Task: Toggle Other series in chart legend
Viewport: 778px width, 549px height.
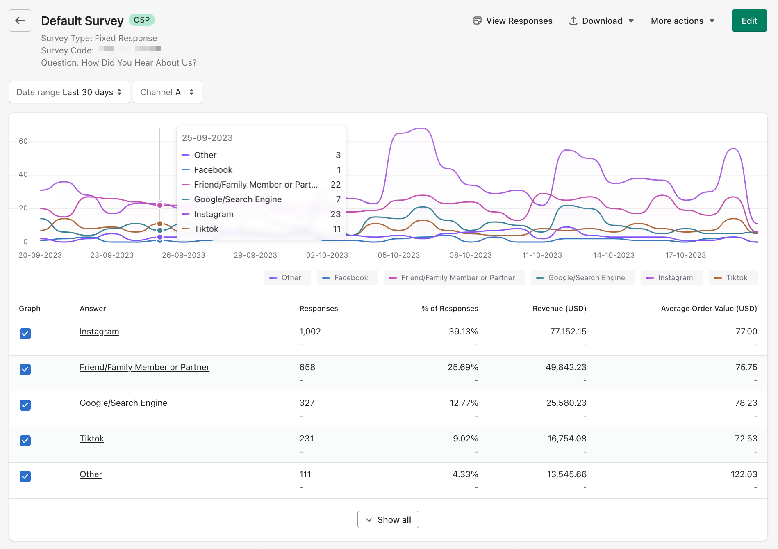Action: coord(287,278)
